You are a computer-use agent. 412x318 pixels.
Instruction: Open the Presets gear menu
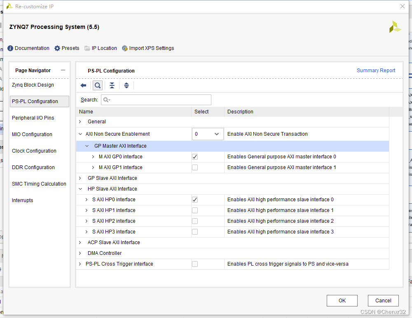pyautogui.click(x=57, y=48)
